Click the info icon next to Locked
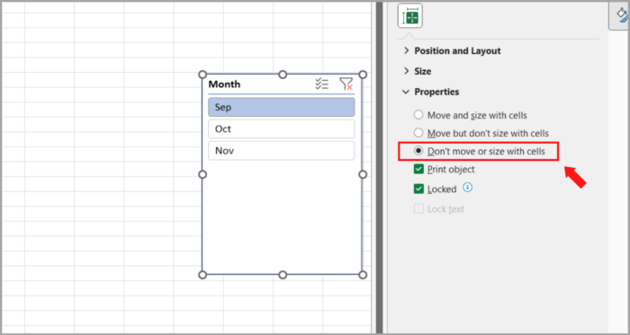The height and width of the screenshot is (335, 630). (467, 187)
